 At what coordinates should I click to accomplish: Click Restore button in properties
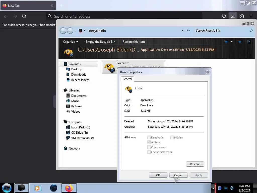click(x=195, y=164)
